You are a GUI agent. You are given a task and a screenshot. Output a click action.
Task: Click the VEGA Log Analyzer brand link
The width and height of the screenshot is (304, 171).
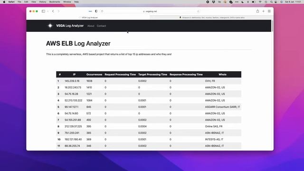coord(70,26)
